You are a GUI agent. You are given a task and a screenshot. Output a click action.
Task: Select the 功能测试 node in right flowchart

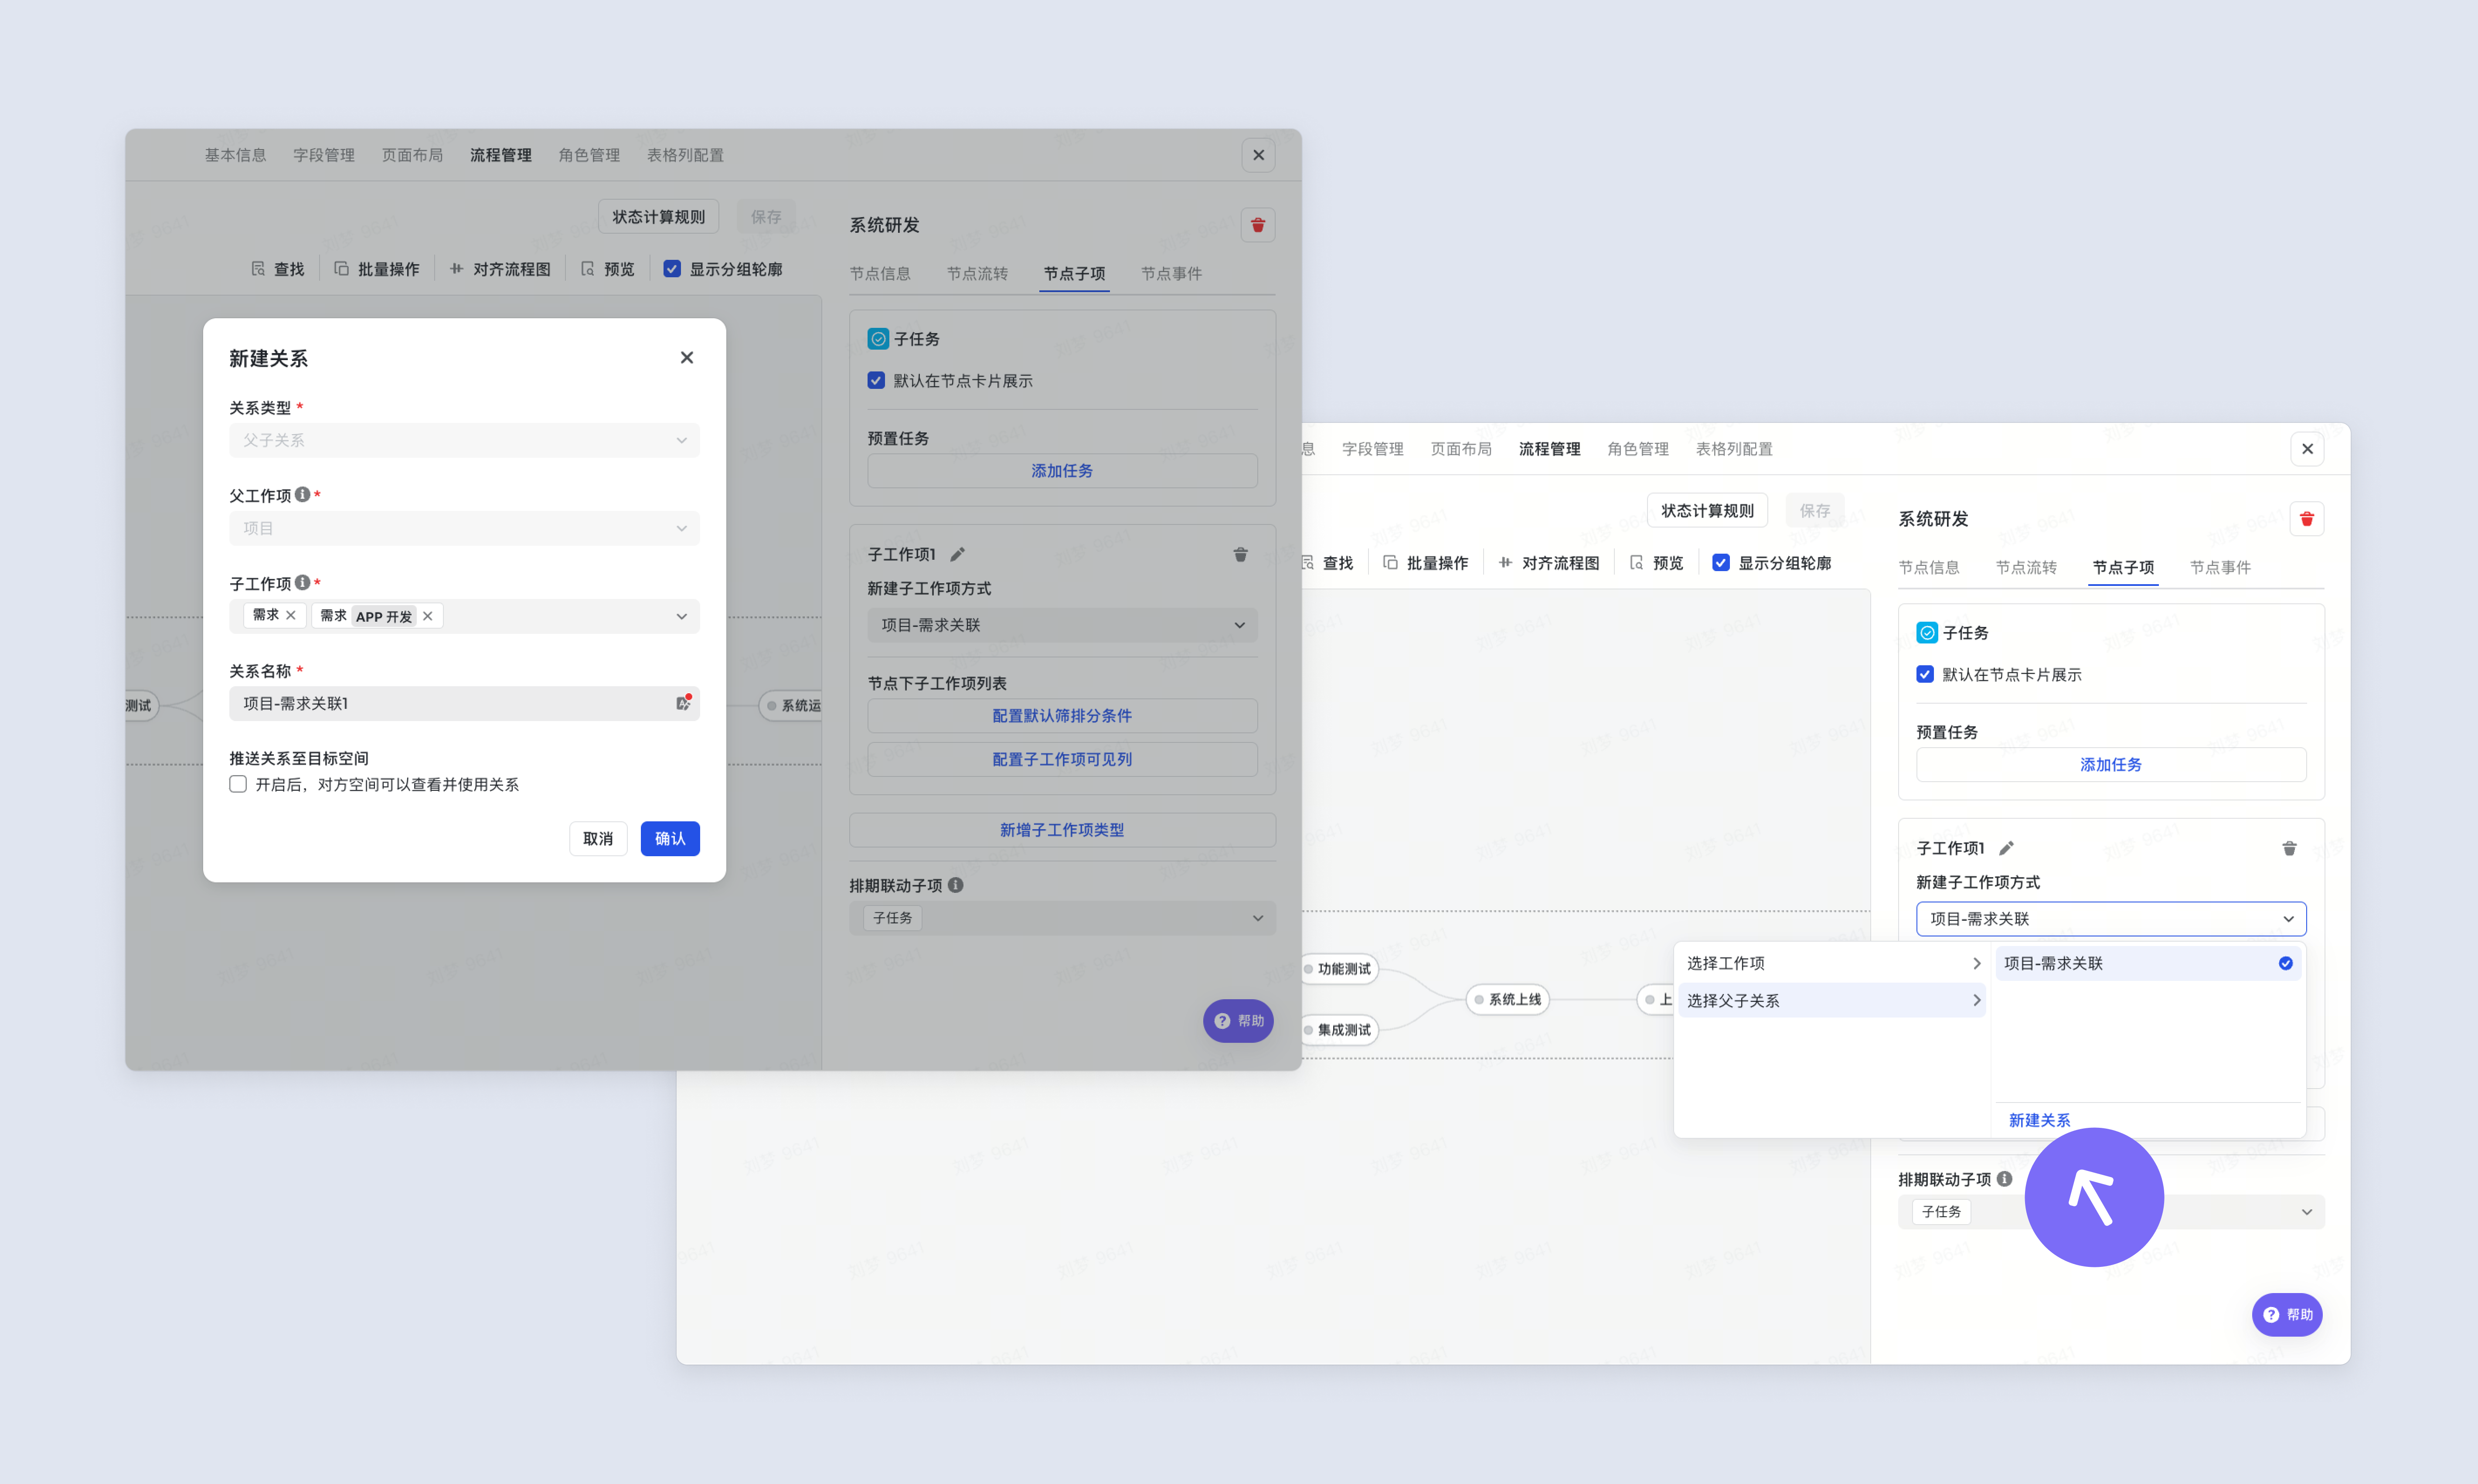coord(1340,969)
